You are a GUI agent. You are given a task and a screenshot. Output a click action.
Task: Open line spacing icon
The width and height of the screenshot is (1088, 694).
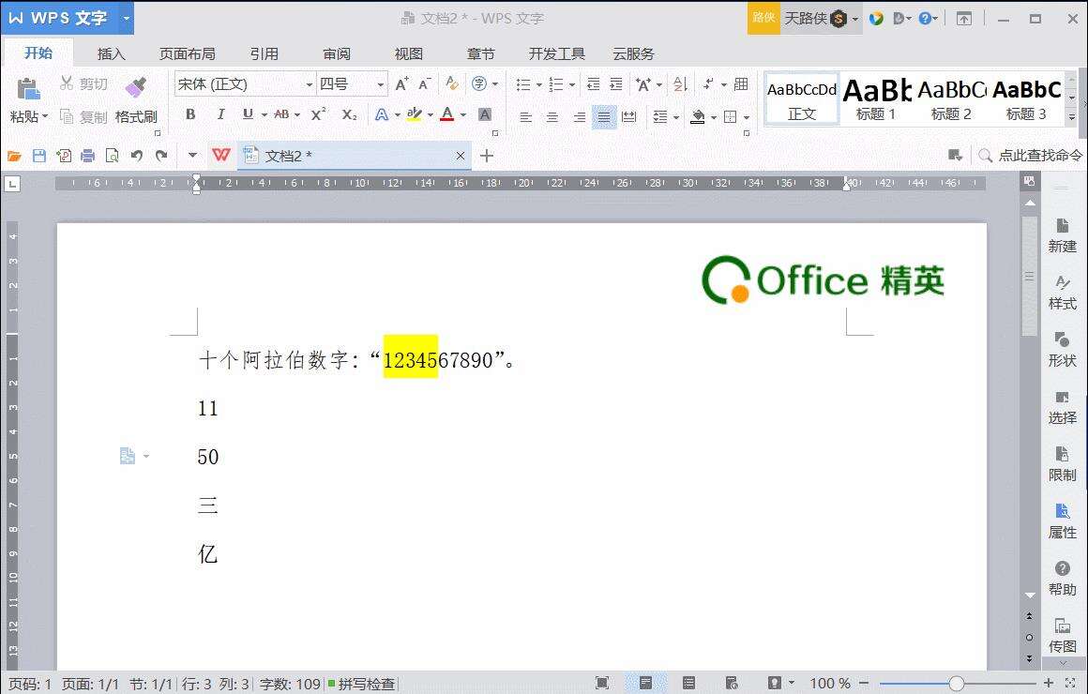point(660,117)
